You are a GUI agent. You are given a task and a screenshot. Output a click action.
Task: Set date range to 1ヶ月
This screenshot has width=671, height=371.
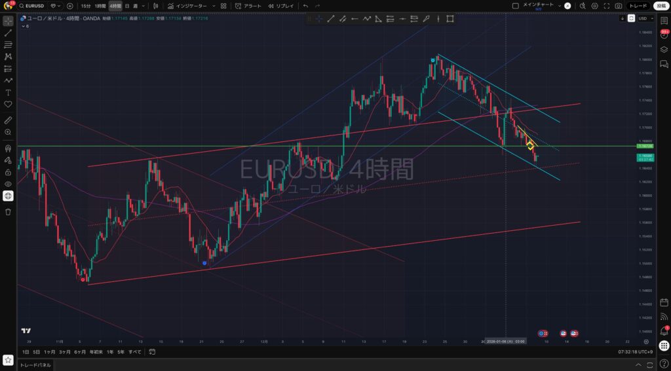click(x=50, y=352)
